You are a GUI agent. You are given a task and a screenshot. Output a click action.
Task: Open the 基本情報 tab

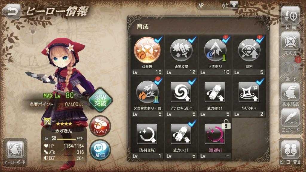[290, 95]
